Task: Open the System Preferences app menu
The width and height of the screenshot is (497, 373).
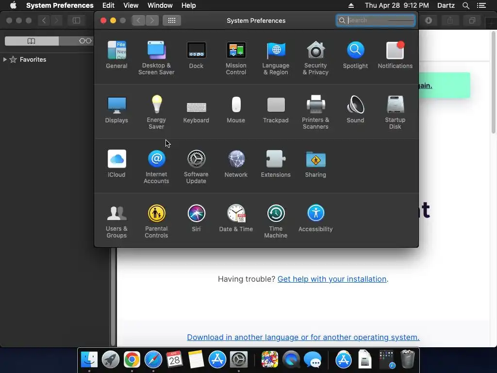Action: click(x=60, y=5)
